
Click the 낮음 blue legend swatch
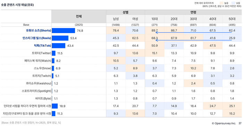[233, 3]
